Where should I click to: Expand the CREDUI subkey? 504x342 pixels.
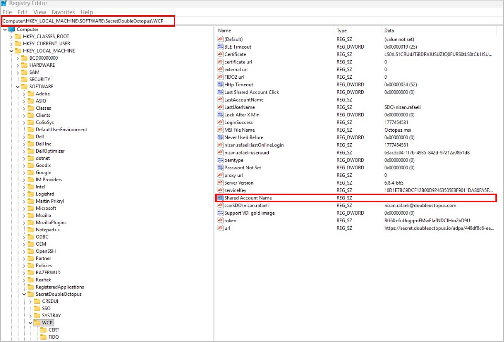point(31,301)
